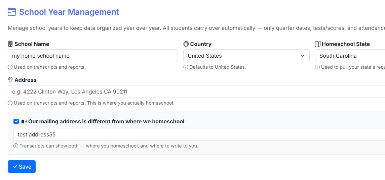Click the School Year Management heading
This screenshot has width=385, height=180.
coord(69,12)
